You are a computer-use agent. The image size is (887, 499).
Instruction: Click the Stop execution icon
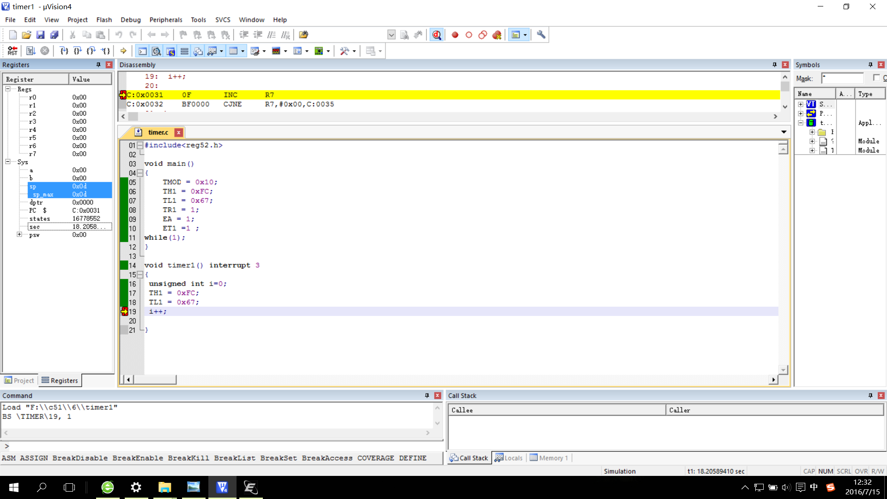tap(45, 51)
